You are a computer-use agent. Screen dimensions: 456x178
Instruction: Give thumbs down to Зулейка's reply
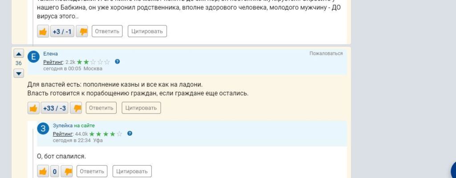click(x=67, y=171)
